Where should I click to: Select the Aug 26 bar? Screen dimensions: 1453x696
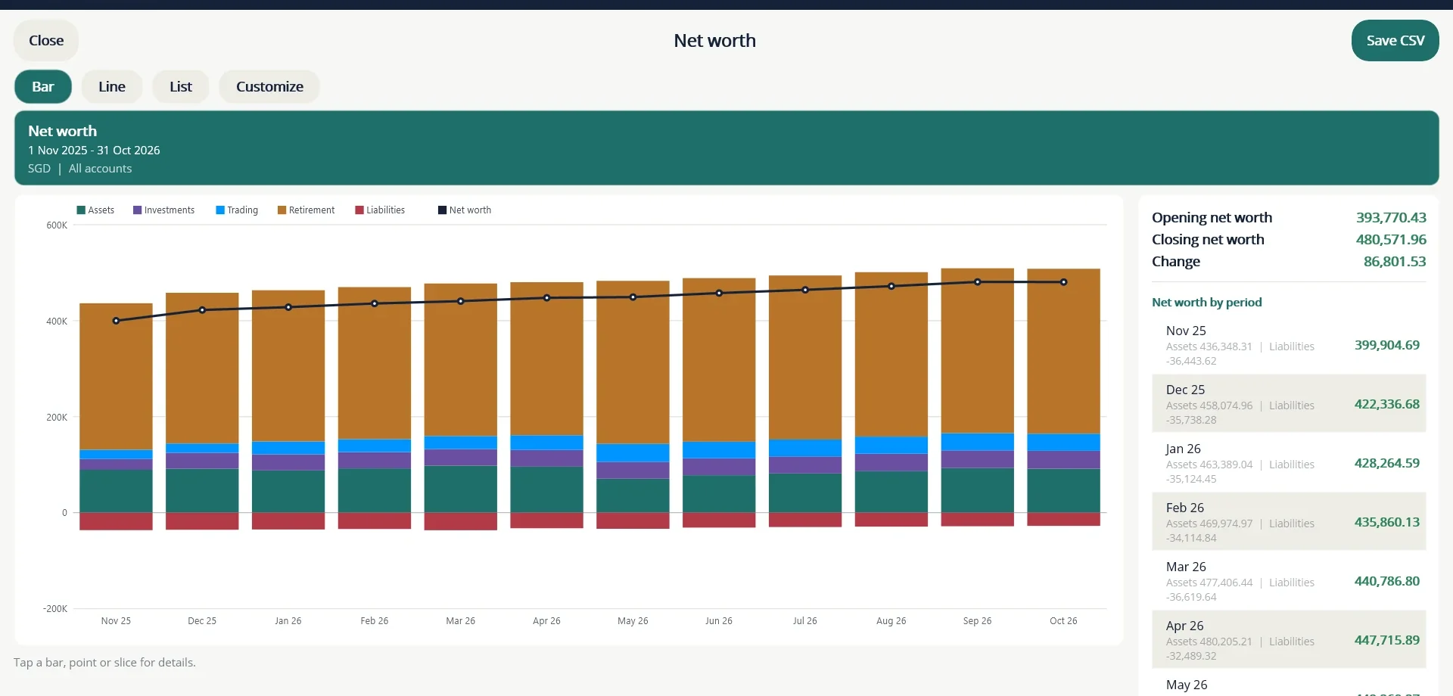[x=891, y=399]
